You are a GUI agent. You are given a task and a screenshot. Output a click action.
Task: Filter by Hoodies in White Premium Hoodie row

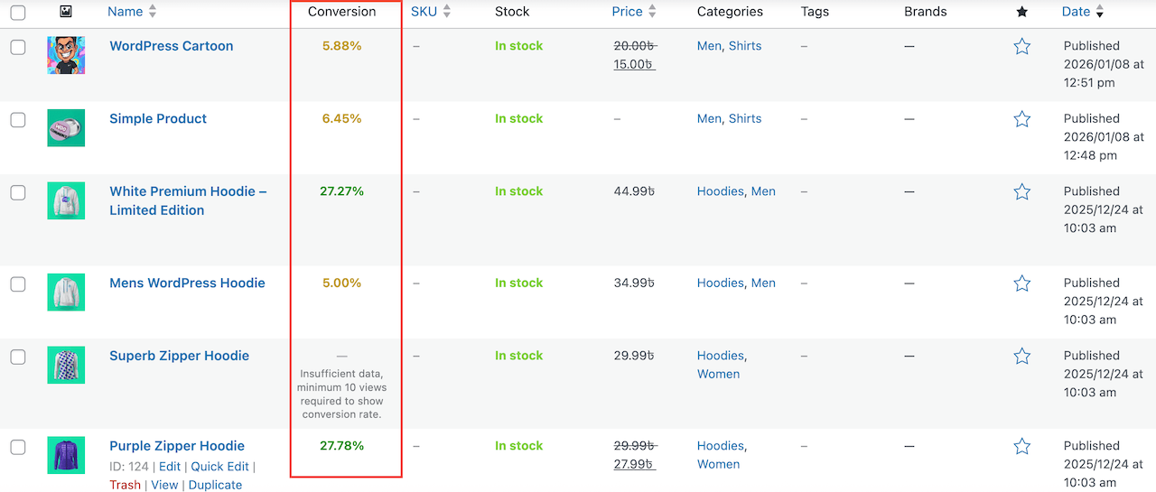coord(721,191)
